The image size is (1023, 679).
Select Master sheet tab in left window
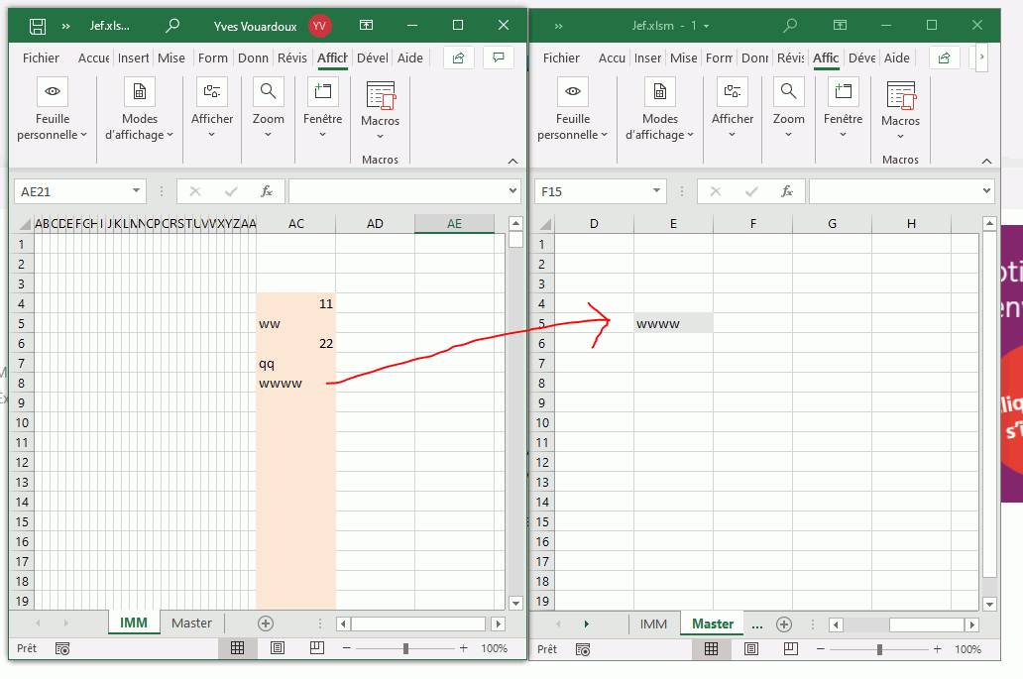pos(192,622)
